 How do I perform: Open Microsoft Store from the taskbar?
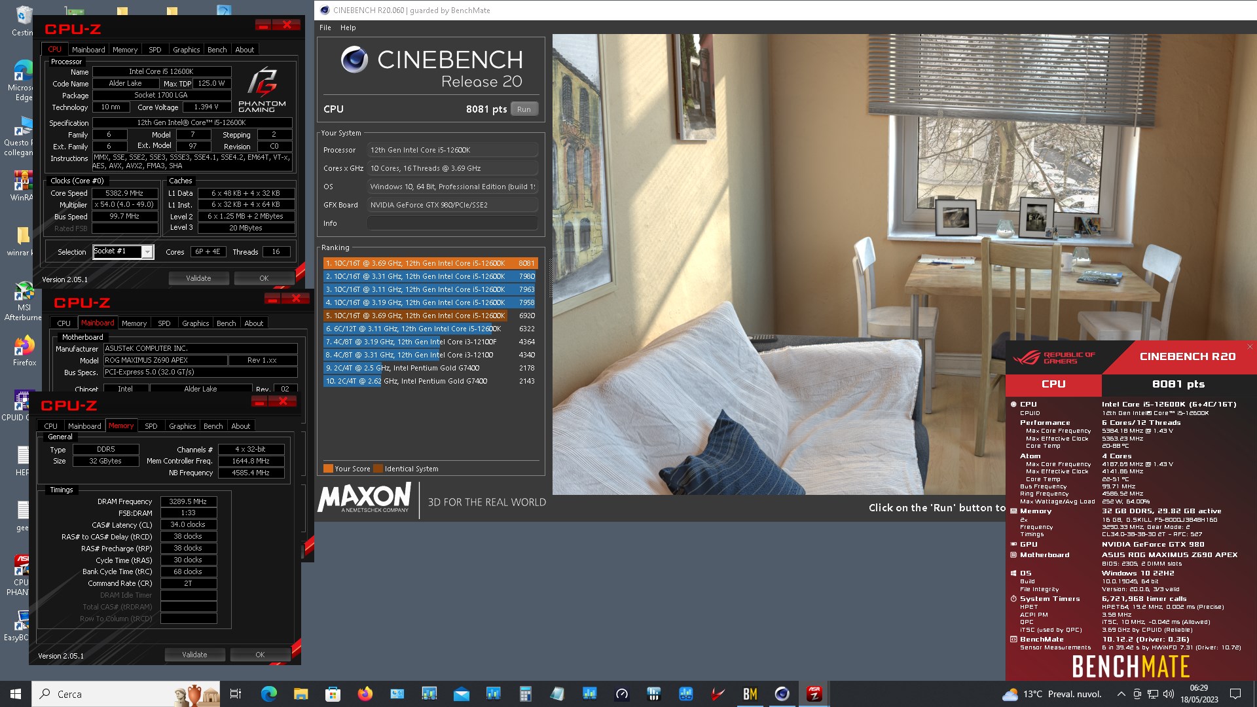point(333,694)
